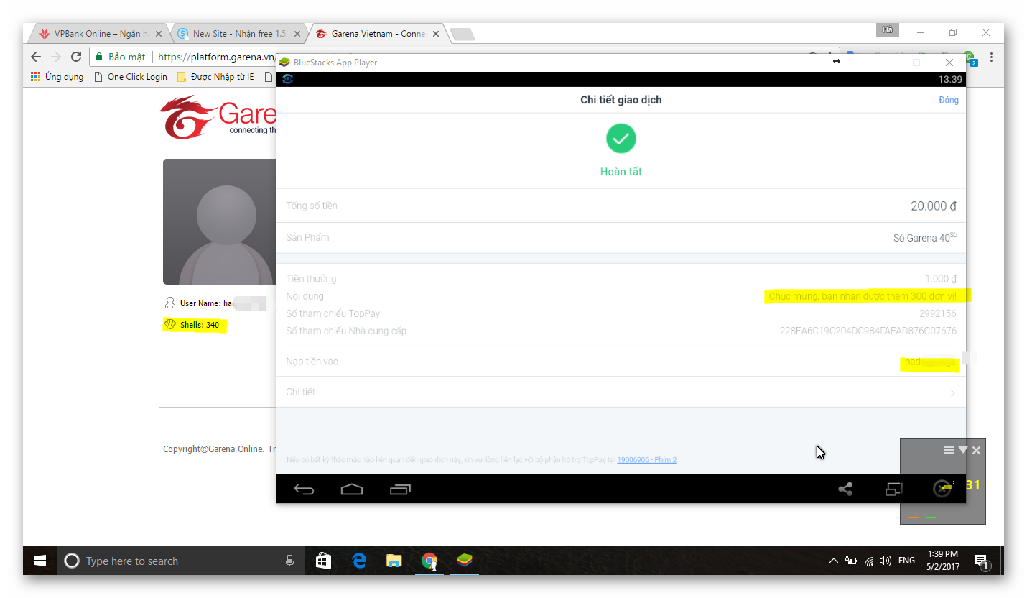Click the Tiền thưởng value 1.000 đ
Screen dimensions: 1027x598
tap(941, 279)
